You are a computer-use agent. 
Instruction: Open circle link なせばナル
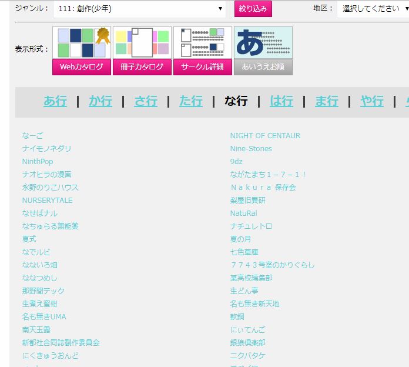[39, 213]
